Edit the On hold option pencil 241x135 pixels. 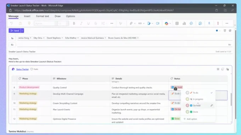[x=212, y=105]
